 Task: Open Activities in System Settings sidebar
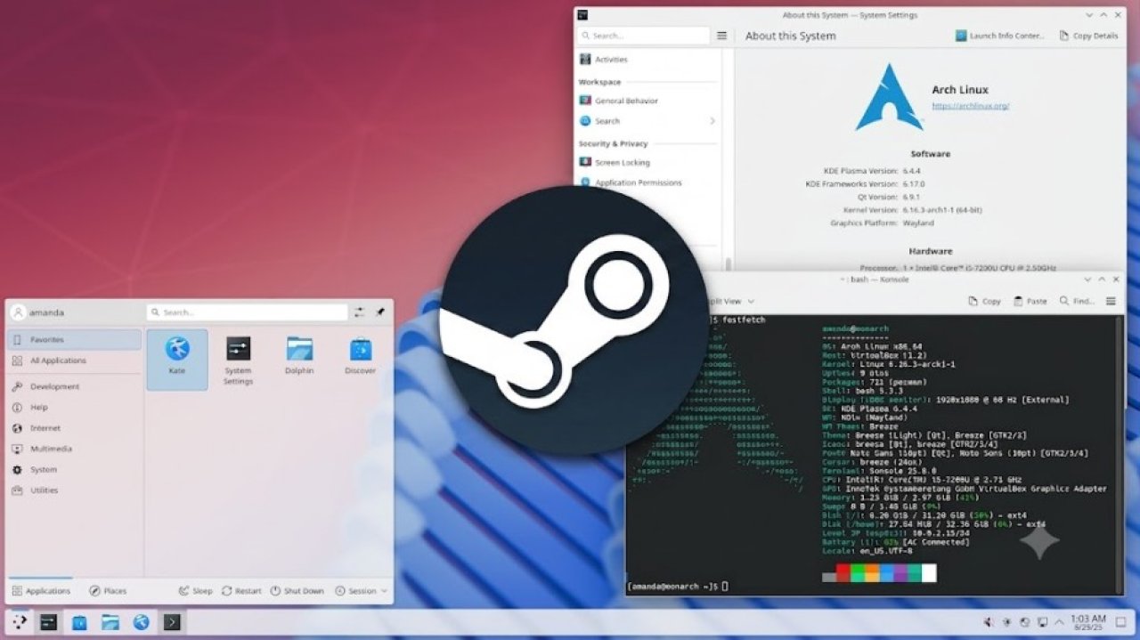(647, 59)
